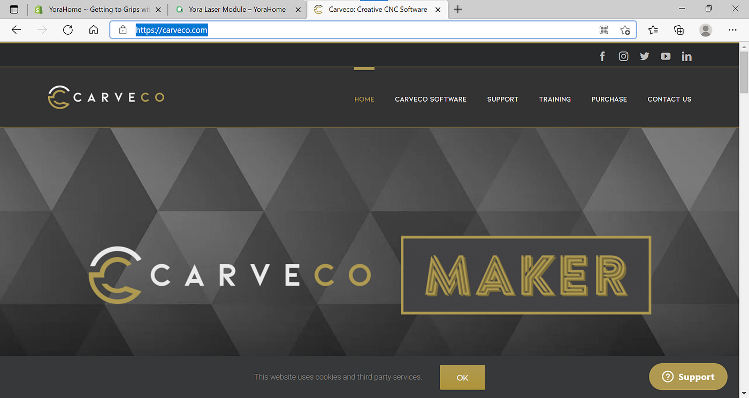Click the page vertical scrollbar thumb

pos(744,73)
